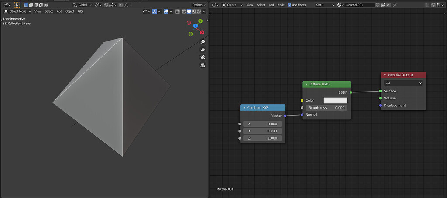The width and height of the screenshot is (447, 198).
Task: Open viewport Select menu
Action: 49,11
